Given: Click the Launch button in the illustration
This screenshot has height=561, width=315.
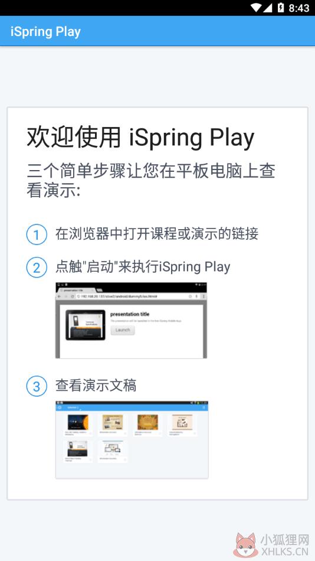Looking at the screenshot, I should tap(123, 330).
